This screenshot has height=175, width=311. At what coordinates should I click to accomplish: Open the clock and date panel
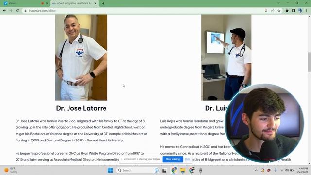pyautogui.click(x=302, y=170)
